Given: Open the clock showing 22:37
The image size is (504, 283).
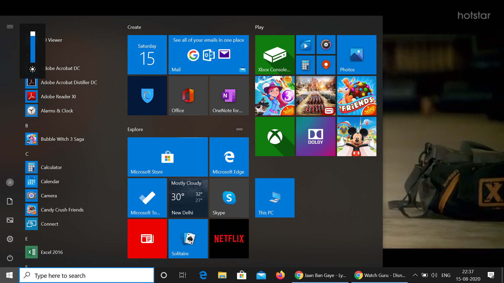Looking at the screenshot, I should click(x=468, y=275).
